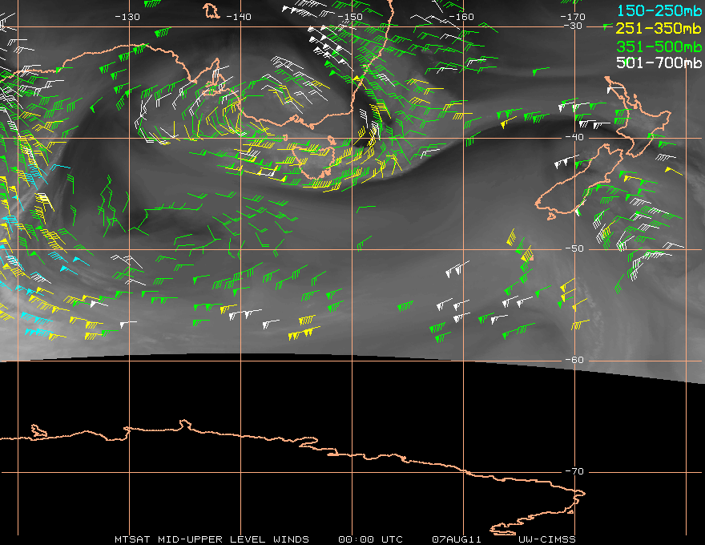This screenshot has height=545, width=705.
Task: Select the -30 latitude label
Action: [x=574, y=26]
